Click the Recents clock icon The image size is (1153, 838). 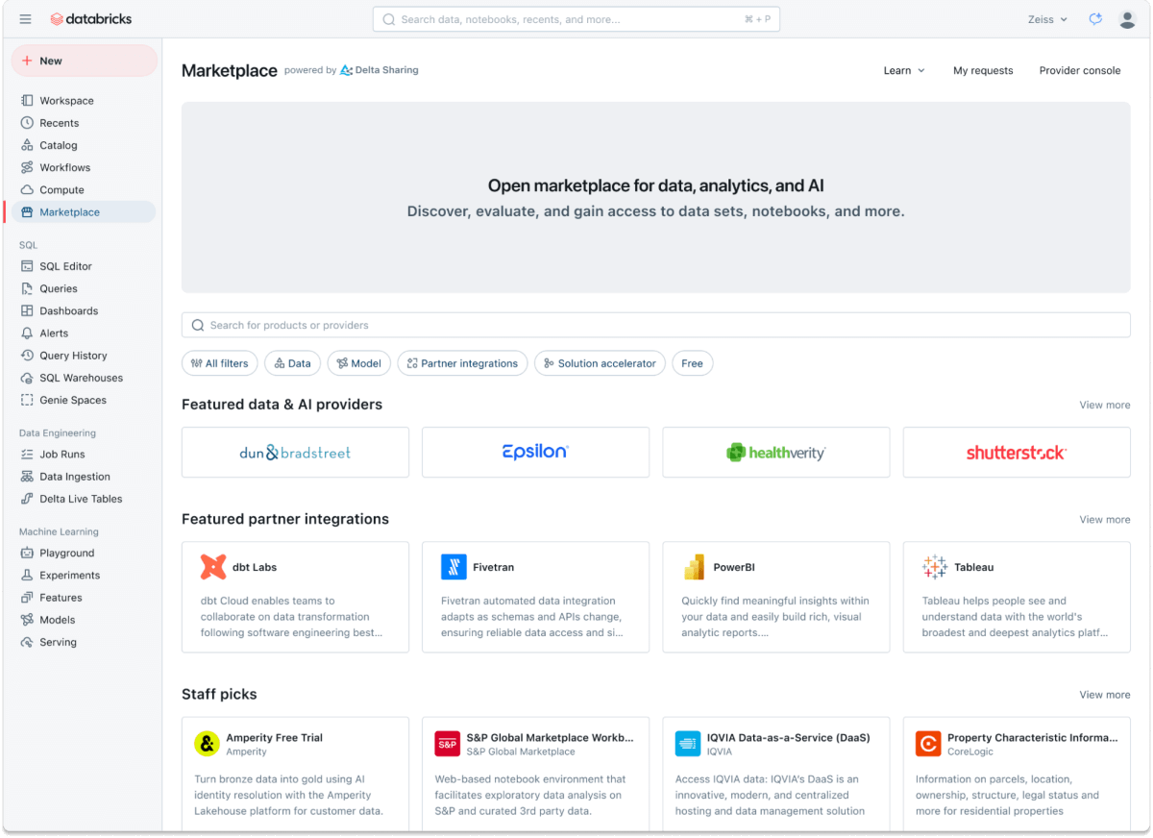(27, 123)
